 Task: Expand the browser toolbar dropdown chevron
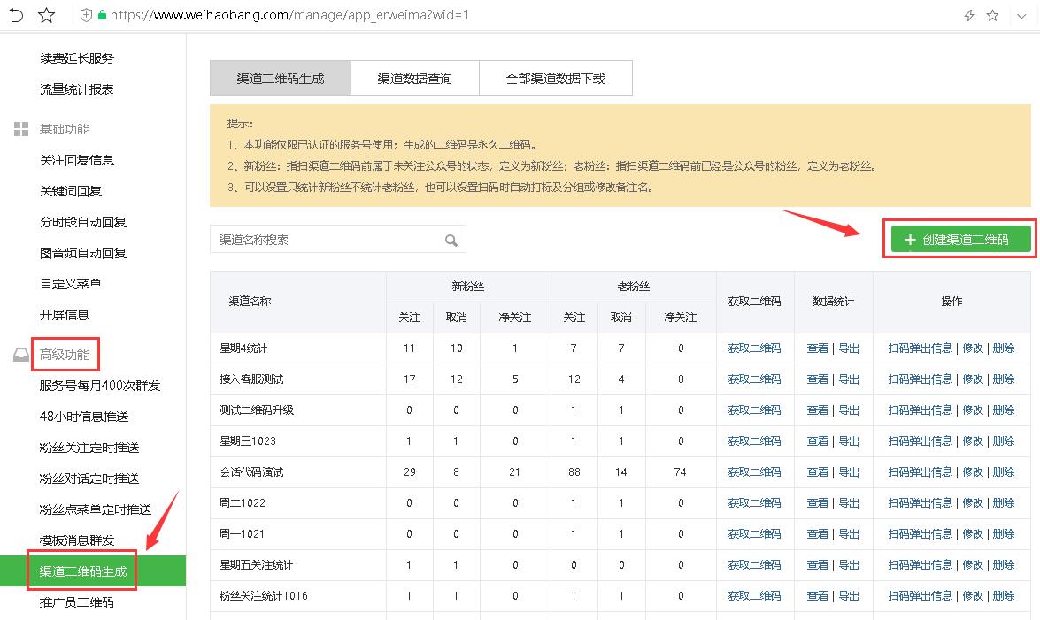1021,16
